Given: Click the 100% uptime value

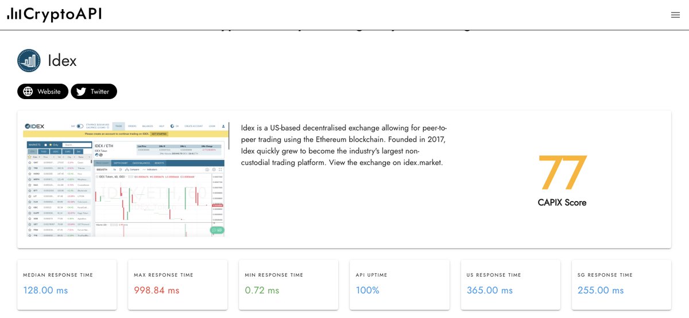Looking at the screenshot, I should tap(367, 290).
